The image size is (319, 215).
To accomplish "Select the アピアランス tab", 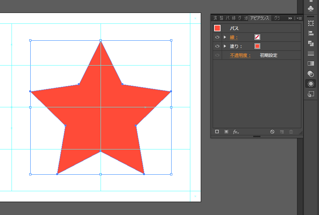I will click(x=260, y=18).
